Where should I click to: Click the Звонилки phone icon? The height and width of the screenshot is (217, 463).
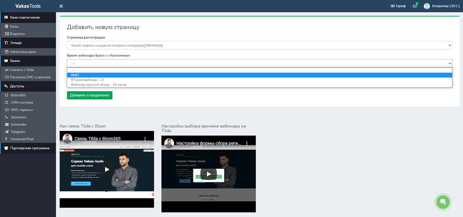pyautogui.click(x=7, y=117)
